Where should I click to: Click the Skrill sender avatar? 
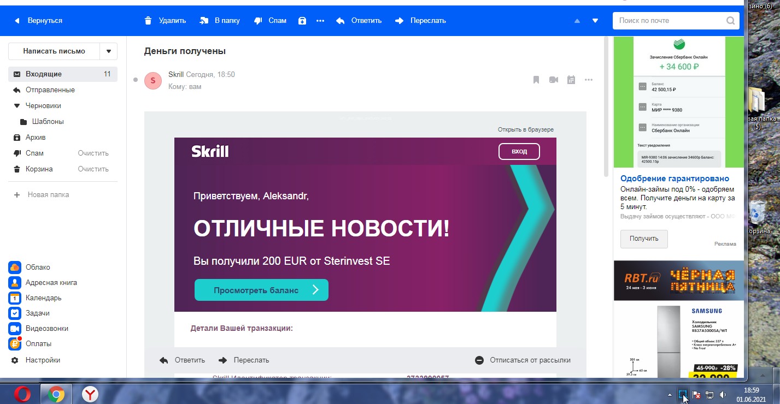point(153,80)
